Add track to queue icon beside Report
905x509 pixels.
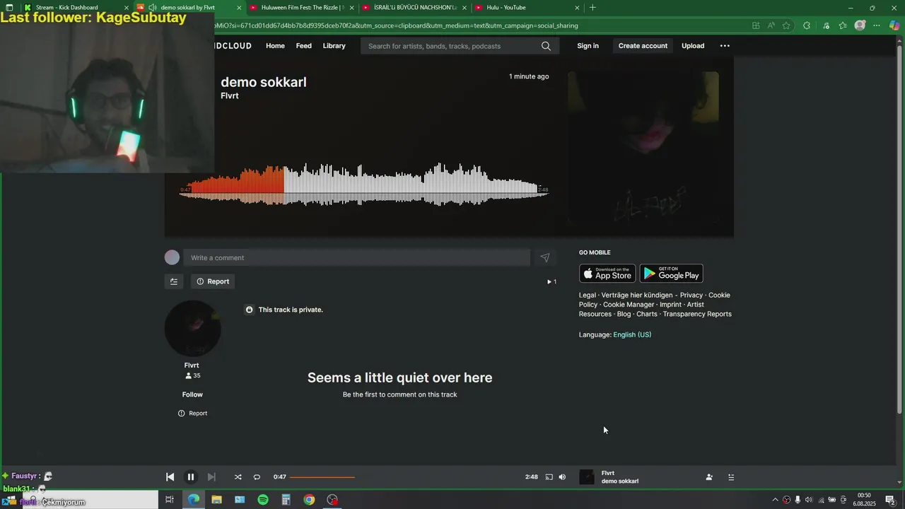point(173,281)
